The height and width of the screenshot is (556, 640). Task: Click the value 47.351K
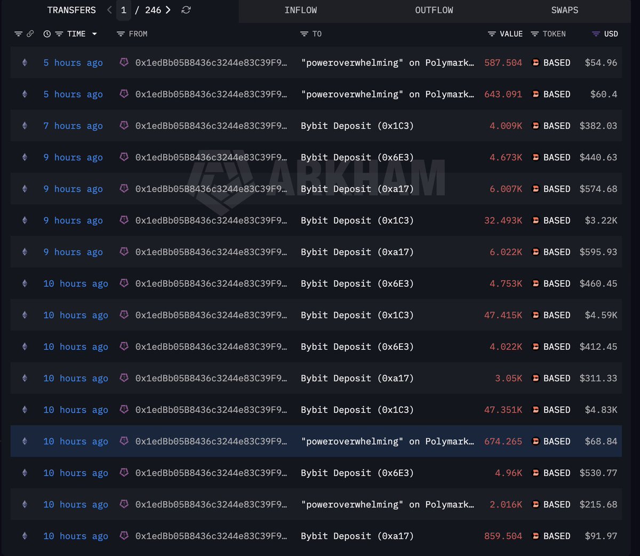click(x=503, y=409)
